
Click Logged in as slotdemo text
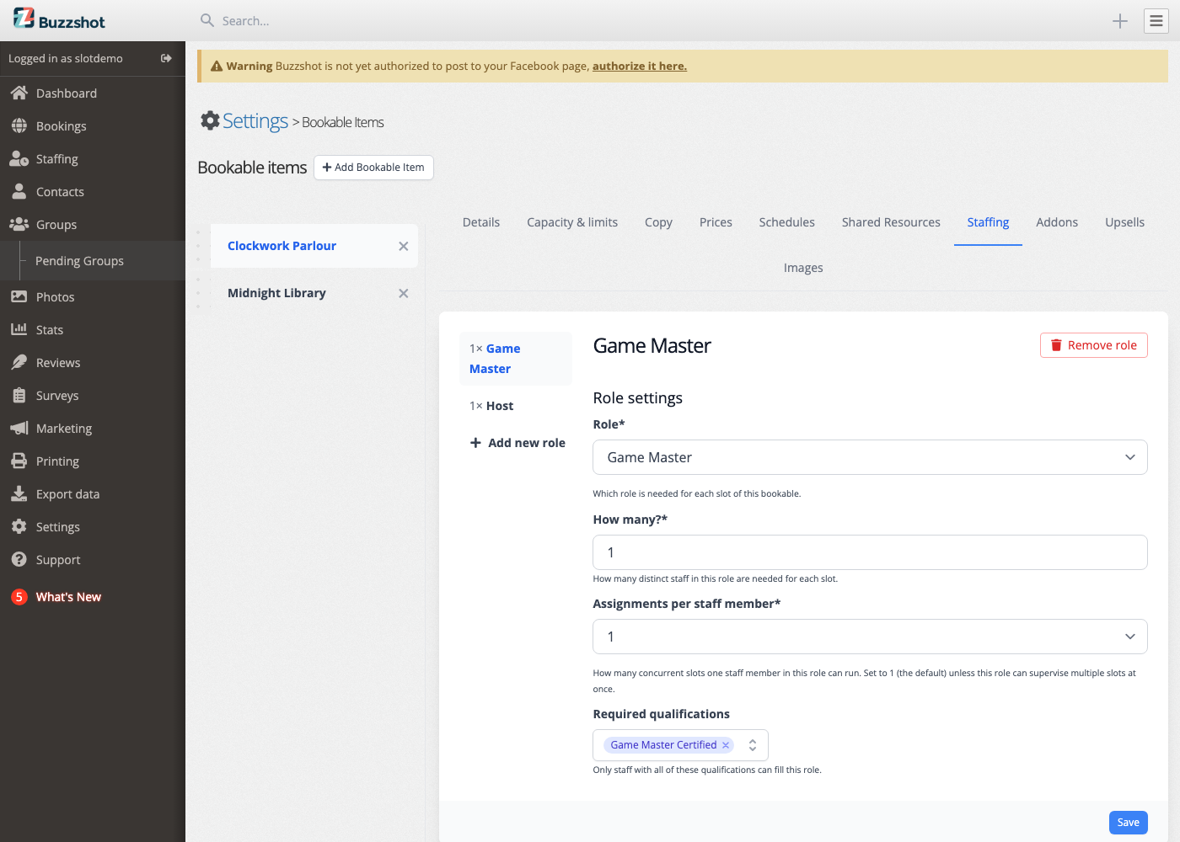66,58
